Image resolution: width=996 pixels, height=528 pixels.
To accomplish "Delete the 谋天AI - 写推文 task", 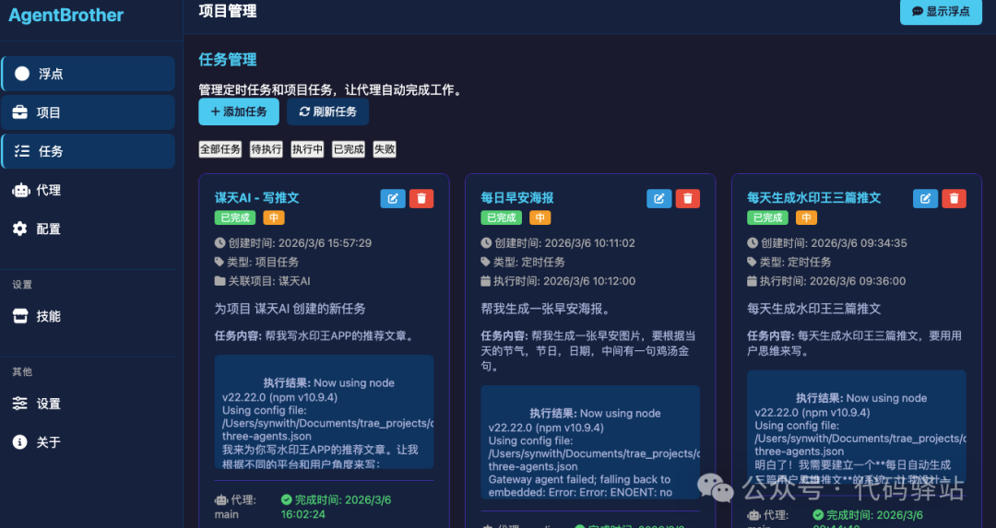I will [421, 199].
